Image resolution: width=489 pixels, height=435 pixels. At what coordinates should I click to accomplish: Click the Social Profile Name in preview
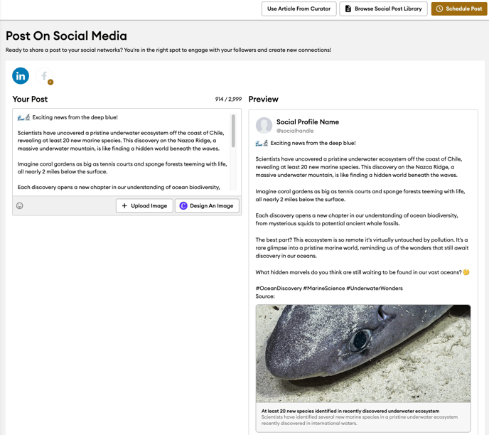[308, 122]
